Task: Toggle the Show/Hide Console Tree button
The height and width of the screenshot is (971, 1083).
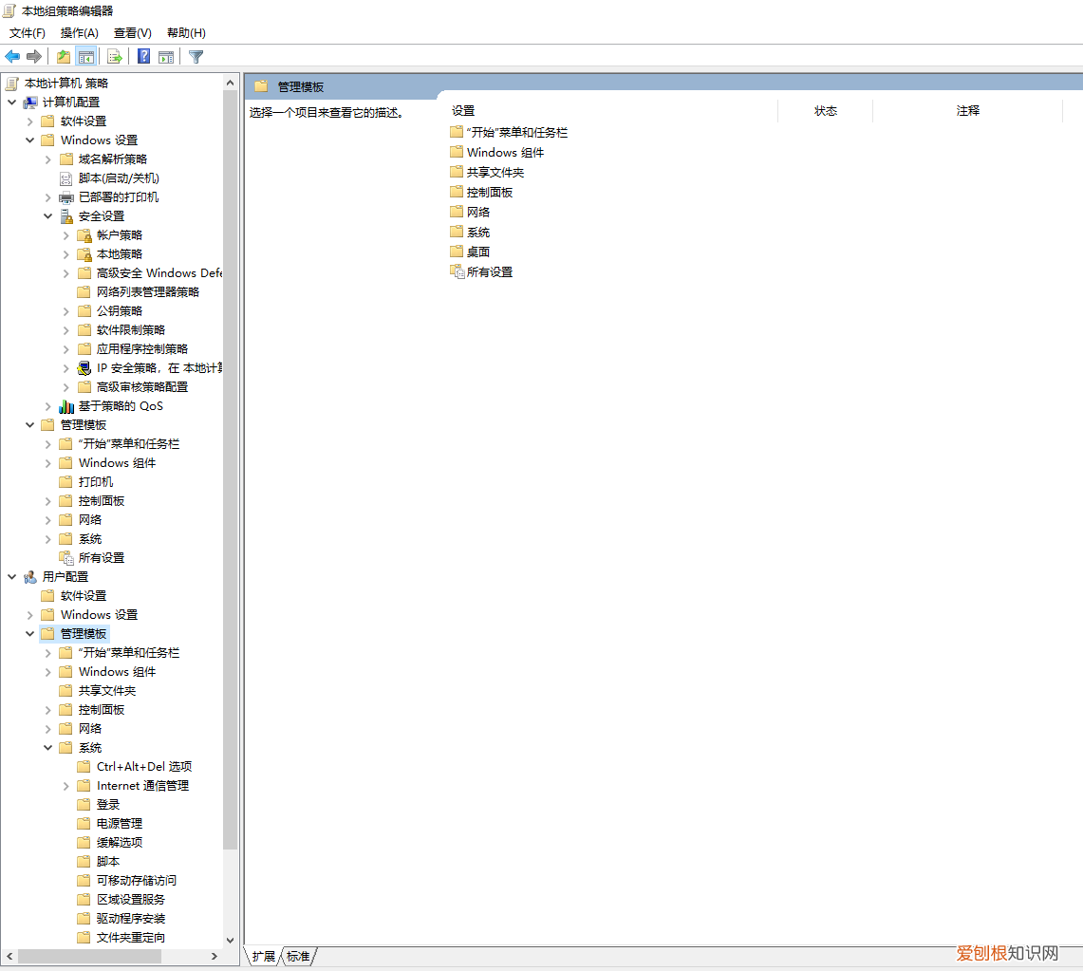Action: [86, 57]
